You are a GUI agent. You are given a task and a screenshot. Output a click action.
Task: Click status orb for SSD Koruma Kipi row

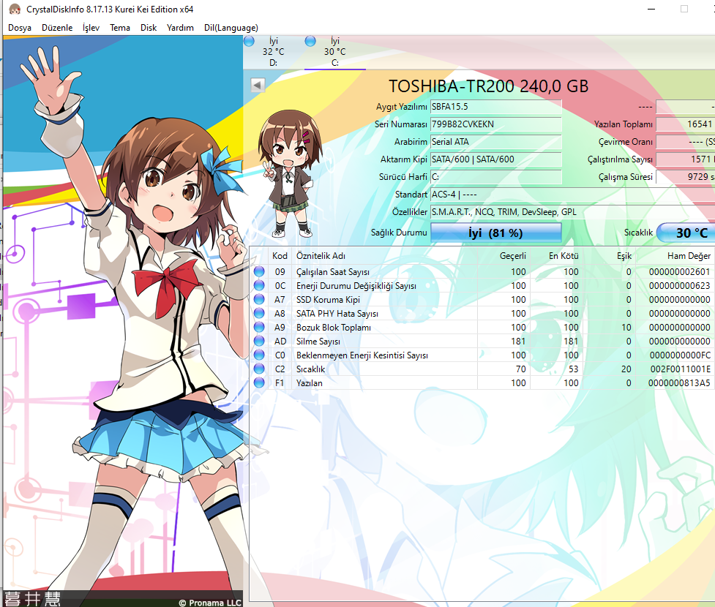(259, 299)
